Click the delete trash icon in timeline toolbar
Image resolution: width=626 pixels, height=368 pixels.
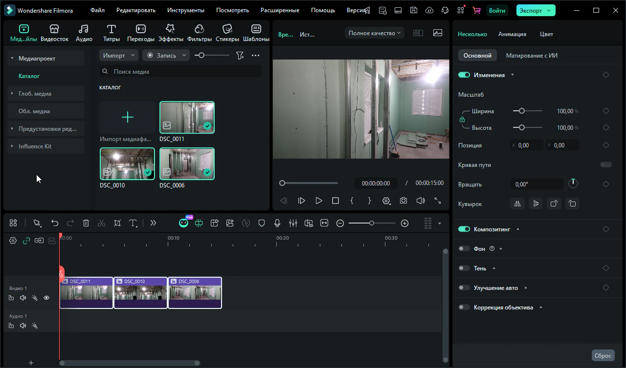[86, 223]
